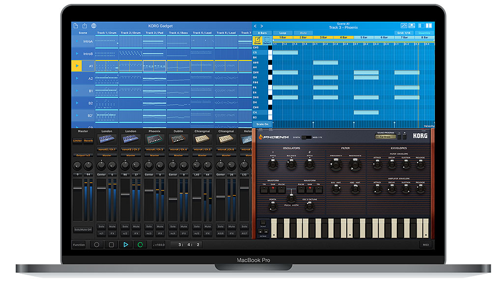
Task: Click the Master channel volume fader
Action: (78, 188)
